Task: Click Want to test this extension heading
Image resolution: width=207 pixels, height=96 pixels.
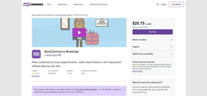Action: pos(147,82)
